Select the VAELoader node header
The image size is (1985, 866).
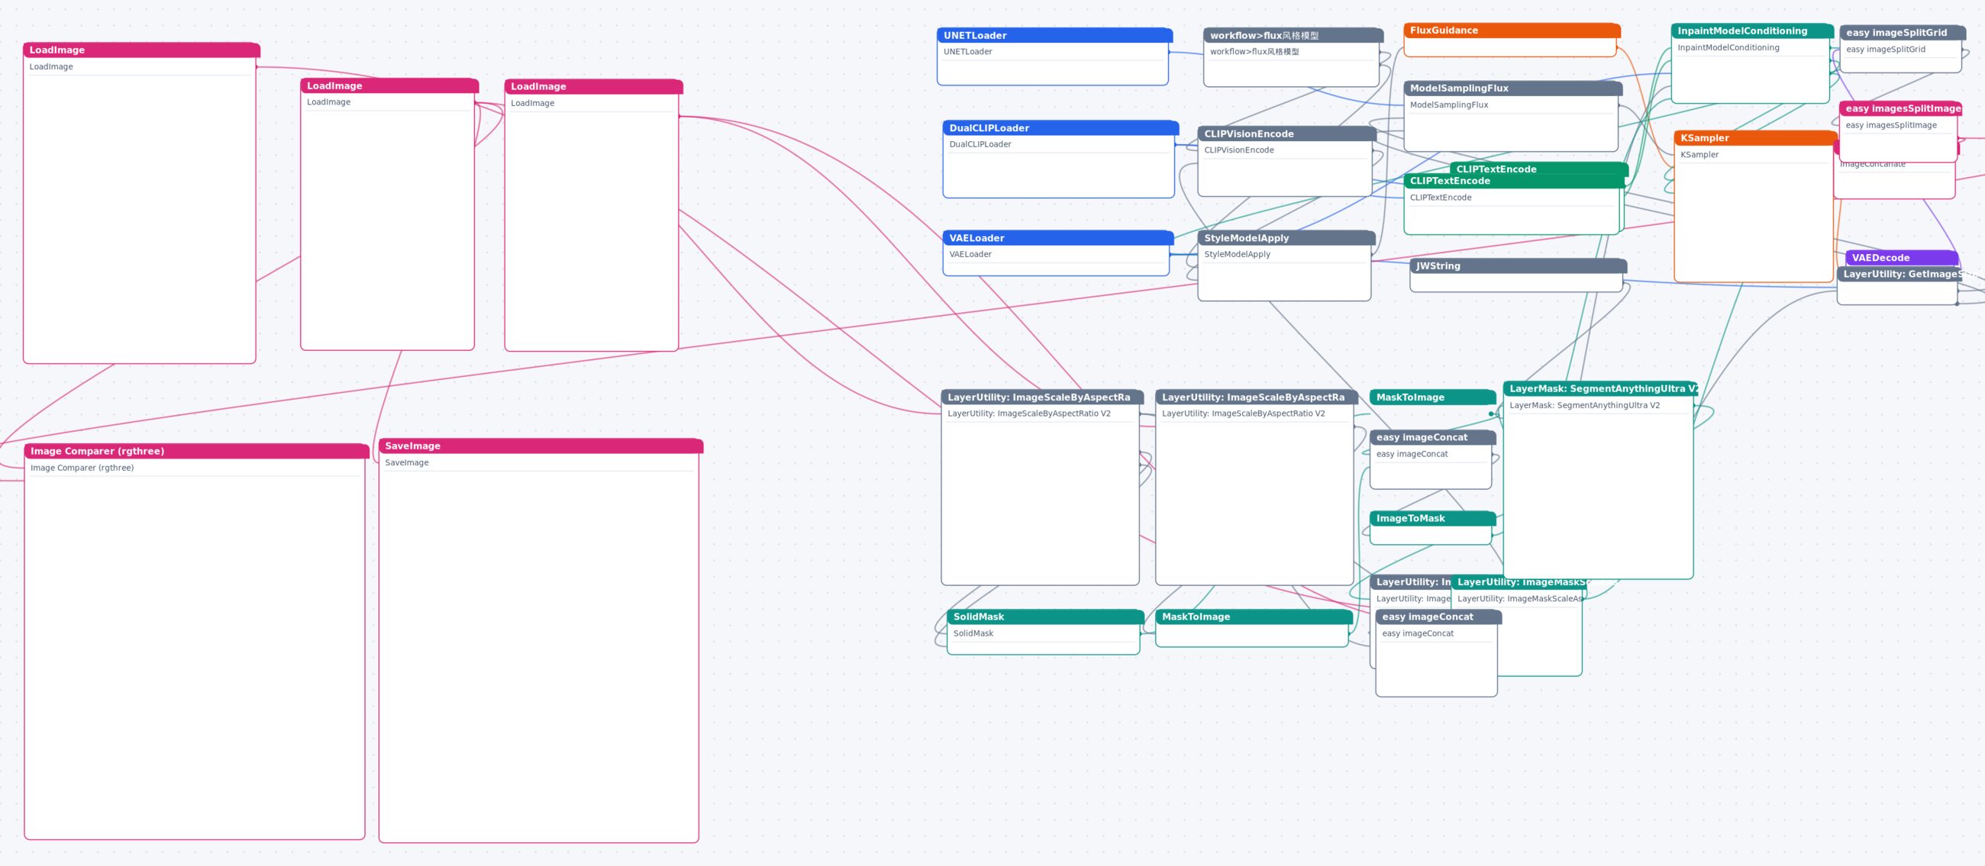point(1057,238)
